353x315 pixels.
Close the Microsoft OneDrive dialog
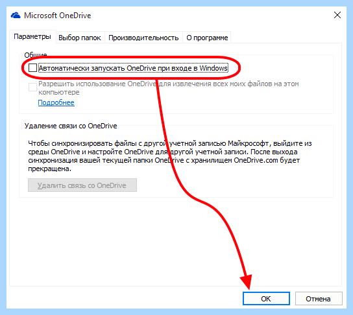pyautogui.click(x=337, y=15)
